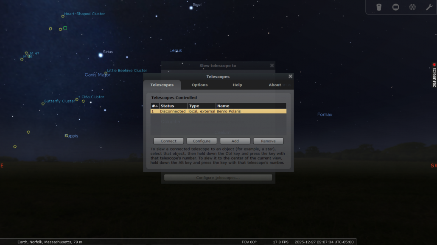Enable the Telrad sight icon
The image size is (437, 245).
pyautogui.click(x=412, y=7)
